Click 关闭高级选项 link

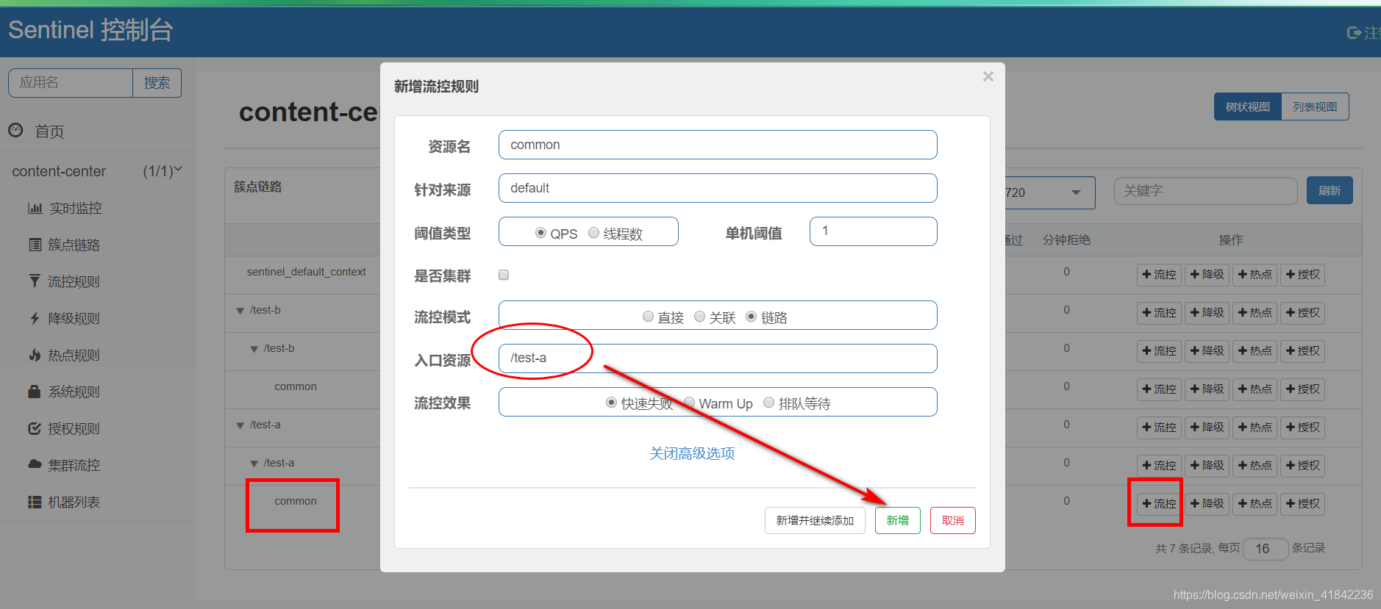pos(692,453)
